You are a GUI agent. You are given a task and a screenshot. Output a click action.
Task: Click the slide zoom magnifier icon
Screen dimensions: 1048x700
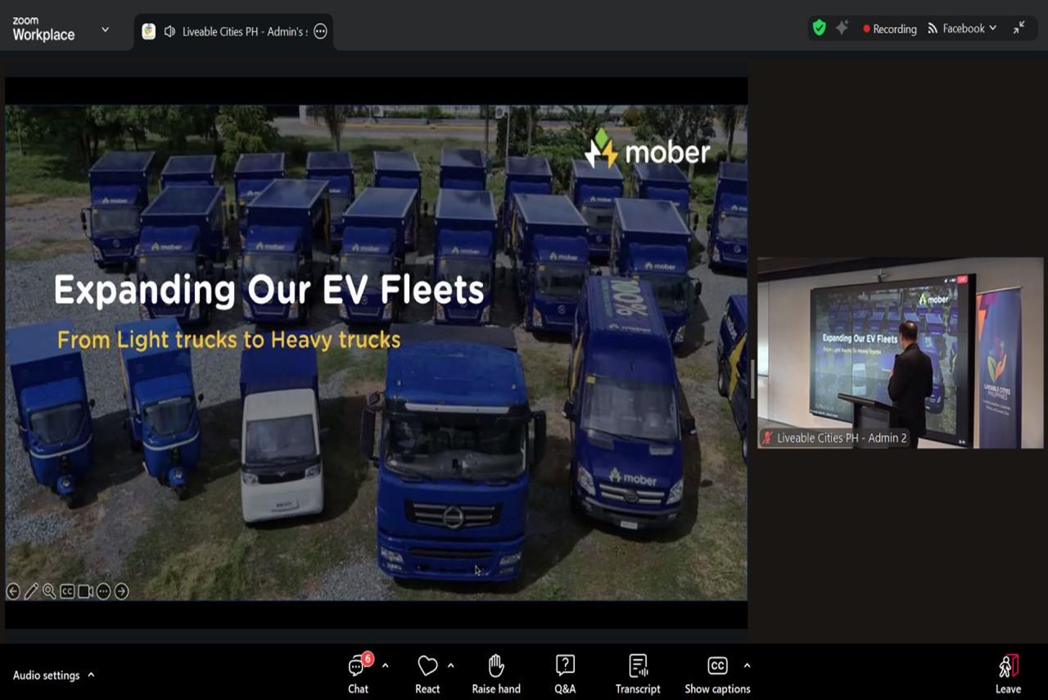coord(49,591)
